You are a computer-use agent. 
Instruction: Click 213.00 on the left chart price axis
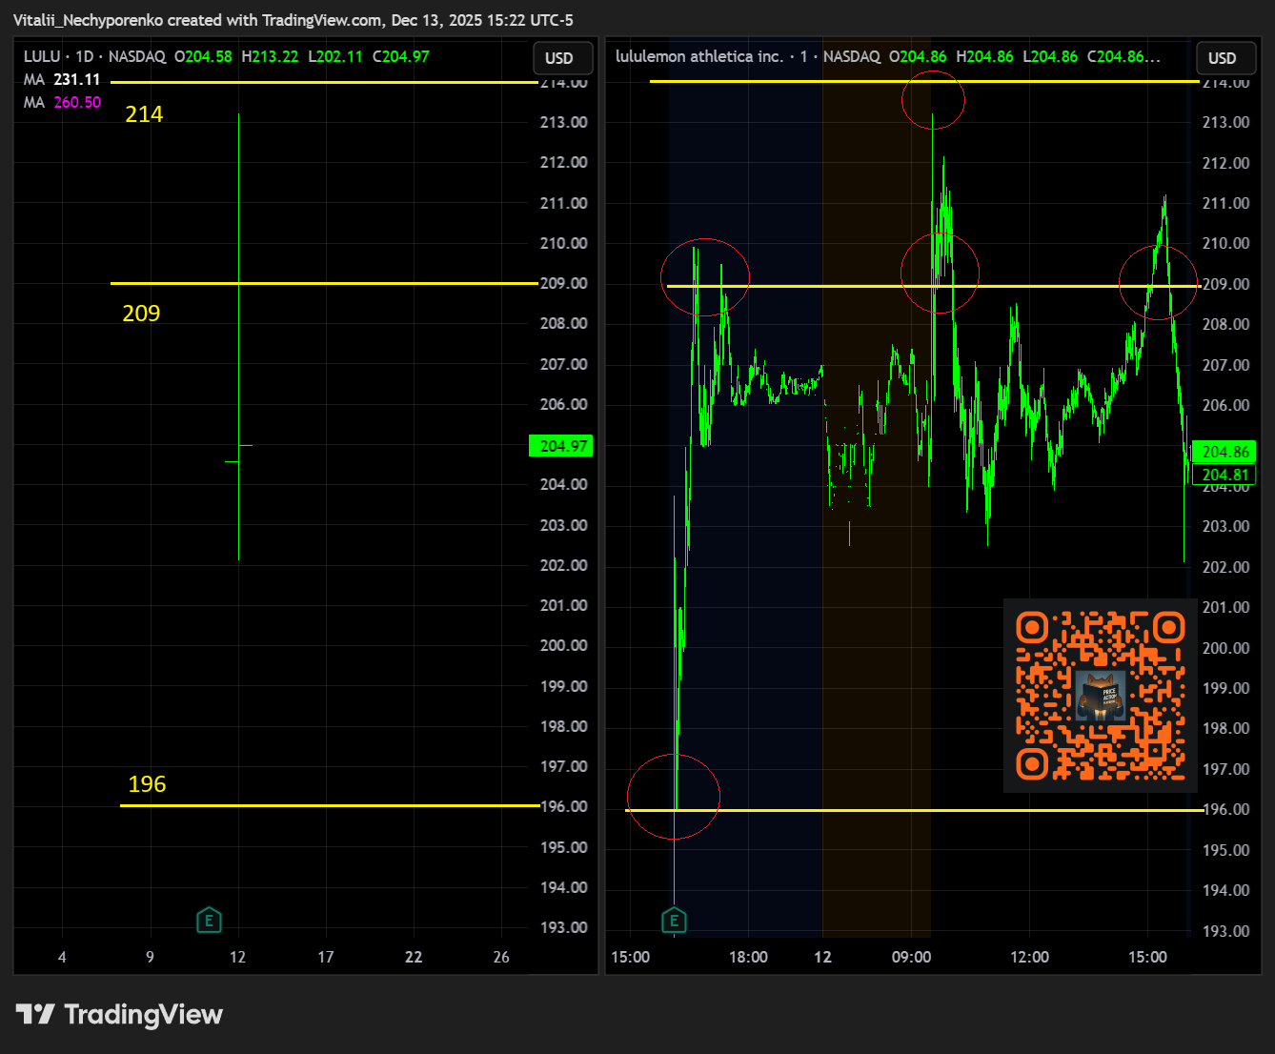pyautogui.click(x=563, y=122)
